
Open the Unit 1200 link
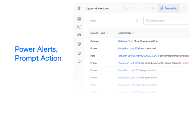click(135, 63)
